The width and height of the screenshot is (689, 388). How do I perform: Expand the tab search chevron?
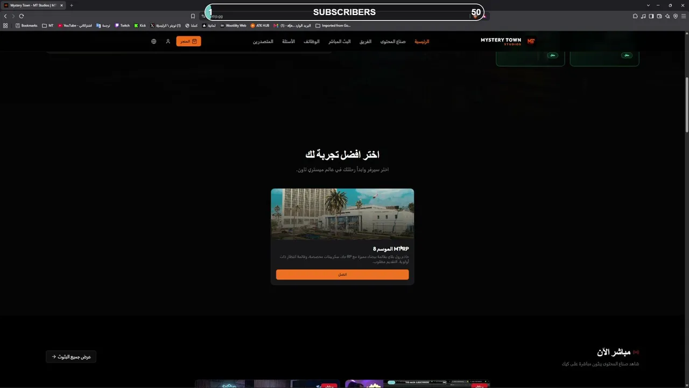[648, 5]
